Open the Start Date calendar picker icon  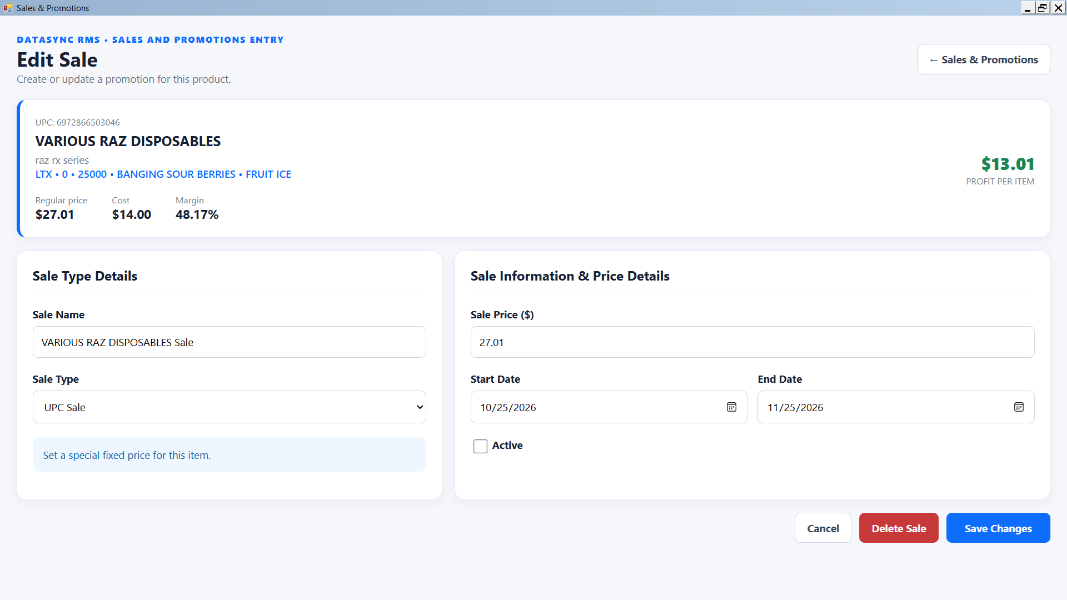point(731,407)
